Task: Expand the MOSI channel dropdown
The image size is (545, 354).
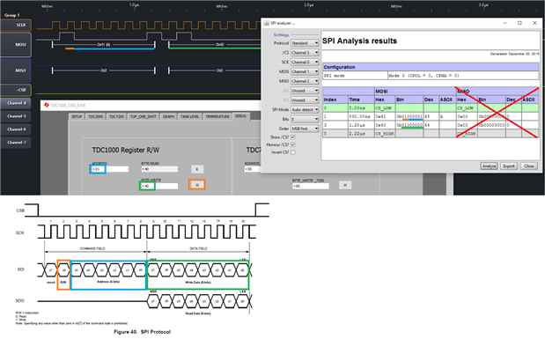Action: tap(304, 71)
